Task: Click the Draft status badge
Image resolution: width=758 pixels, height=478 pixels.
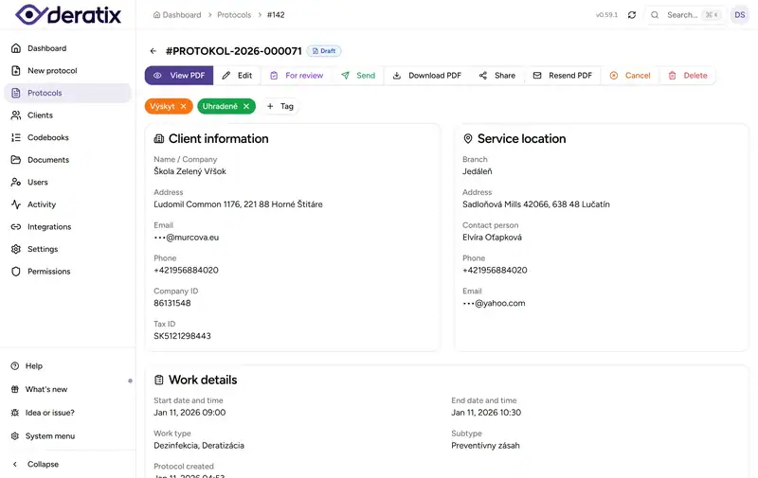Action: click(x=324, y=51)
